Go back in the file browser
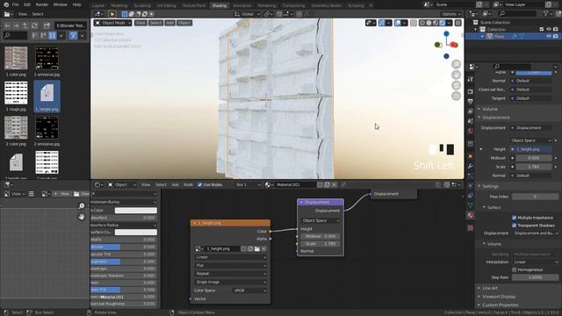562x316 pixels. (8, 25)
